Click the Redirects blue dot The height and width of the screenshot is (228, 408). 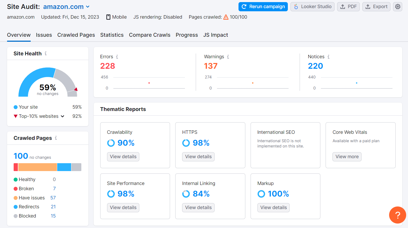tap(15, 207)
